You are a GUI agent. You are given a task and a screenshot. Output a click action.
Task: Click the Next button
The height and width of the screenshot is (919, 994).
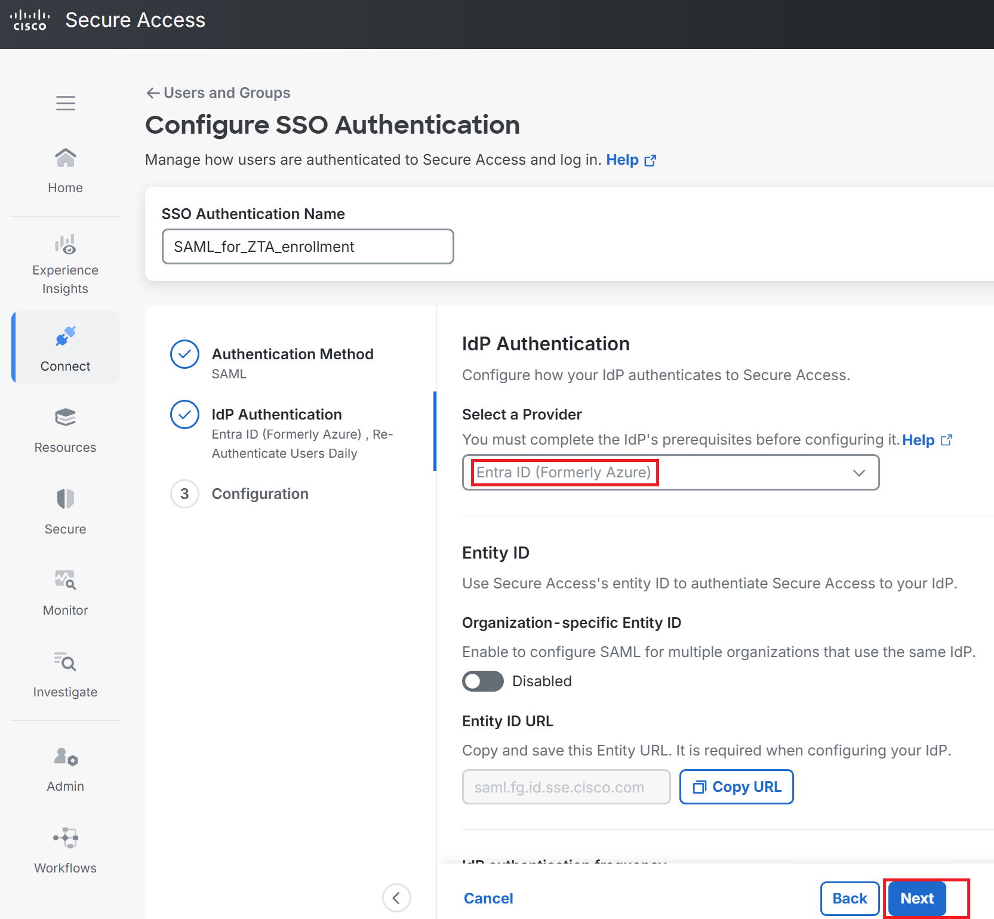(x=917, y=898)
